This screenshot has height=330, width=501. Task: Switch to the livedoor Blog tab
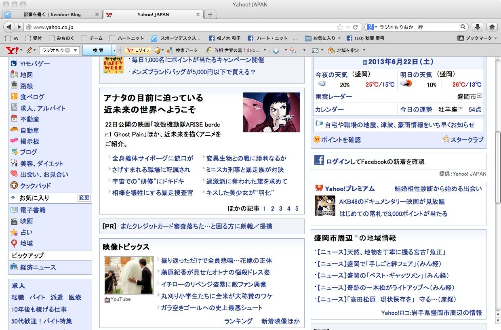(x=52, y=15)
